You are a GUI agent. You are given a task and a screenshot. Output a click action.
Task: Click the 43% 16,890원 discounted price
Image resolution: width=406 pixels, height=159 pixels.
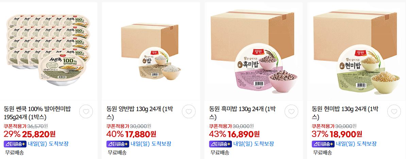pyautogui.click(x=234, y=134)
